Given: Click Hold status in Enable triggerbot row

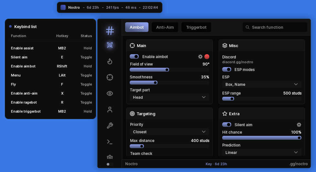Looking at the screenshot, I should coord(88,111).
